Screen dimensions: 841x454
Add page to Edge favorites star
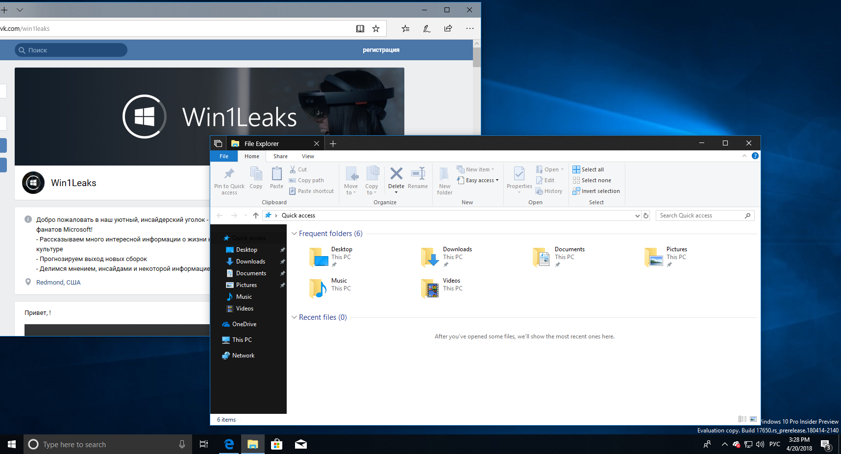point(376,28)
